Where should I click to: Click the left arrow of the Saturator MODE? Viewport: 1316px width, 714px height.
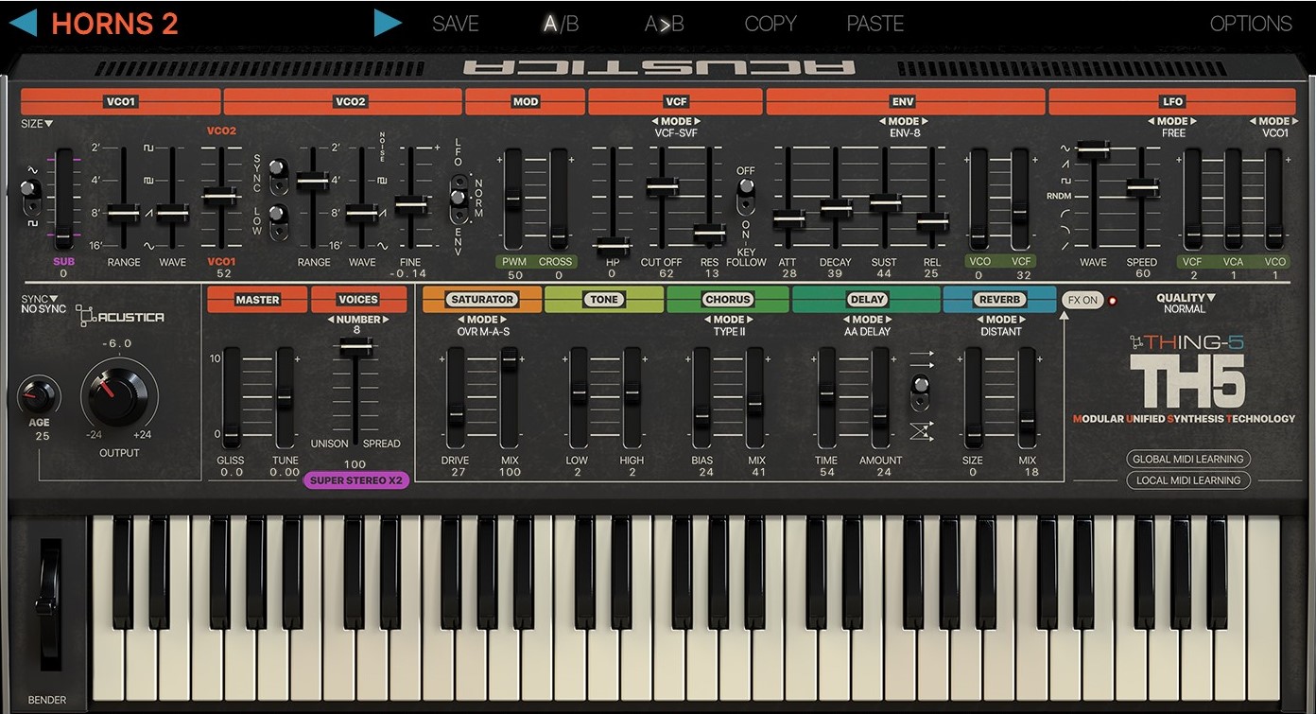click(x=460, y=320)
